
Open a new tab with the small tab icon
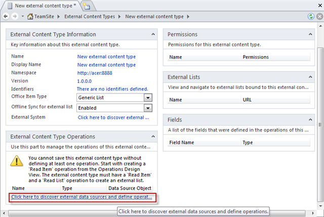tap(86, 6)
